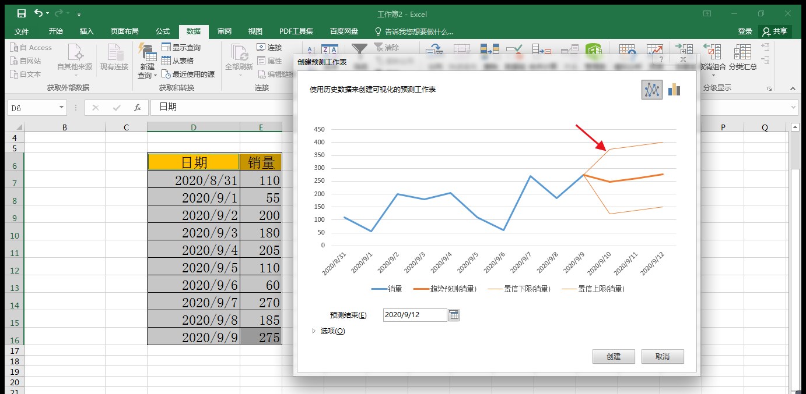Screen dimensions: 806x394
Task: Click the 预测结束 date input field
Action: point(415,315)
